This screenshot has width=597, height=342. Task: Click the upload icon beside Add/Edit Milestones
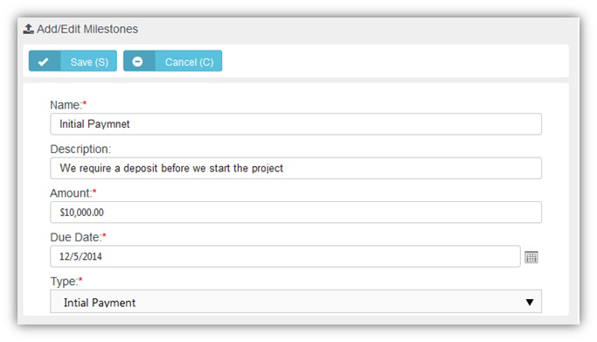tap(29, 29)
